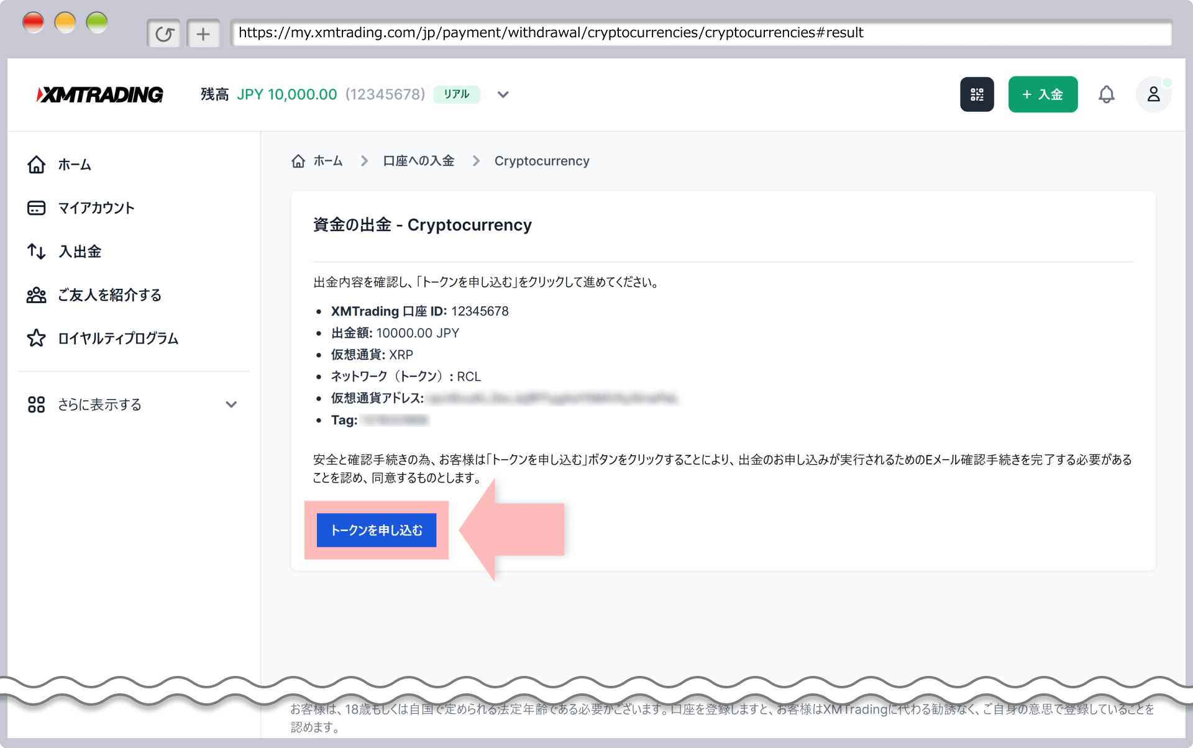Click the account number (12345678) in header
Screen dimensions: 1193x748
(x=385, y=94)
